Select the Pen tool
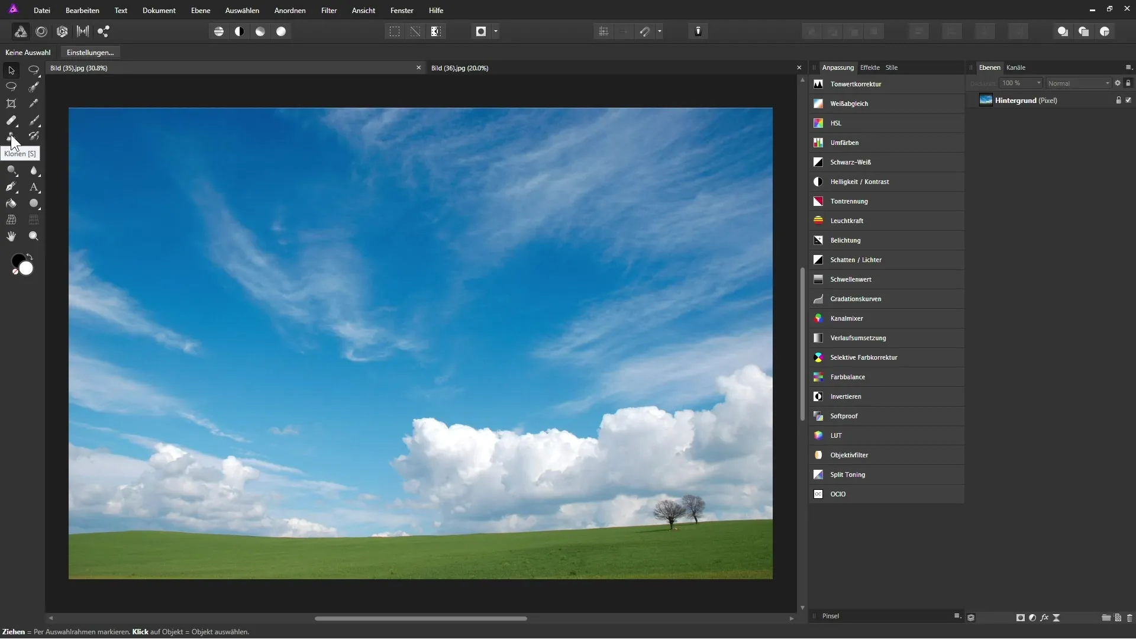 [11, 187]
